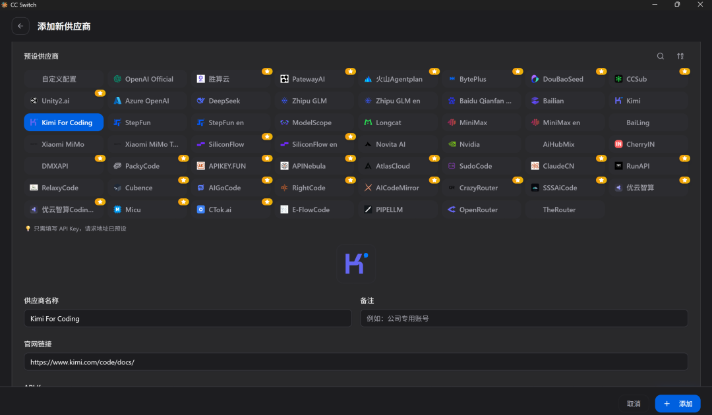Select the 火山Agentplan preset
The image size is (712, 415).
tap(398, 79)
